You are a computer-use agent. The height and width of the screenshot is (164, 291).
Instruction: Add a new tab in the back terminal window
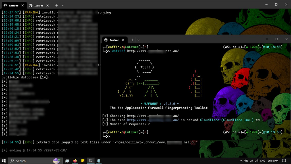tap(57, 5)
